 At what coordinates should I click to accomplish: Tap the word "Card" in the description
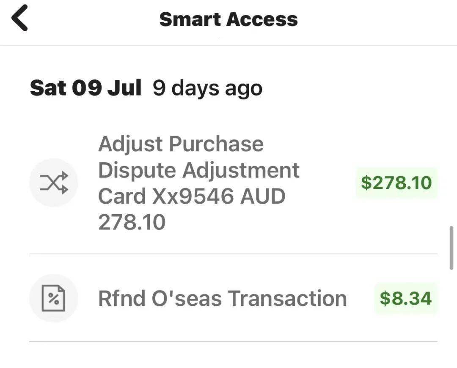[x=122, y=196]
